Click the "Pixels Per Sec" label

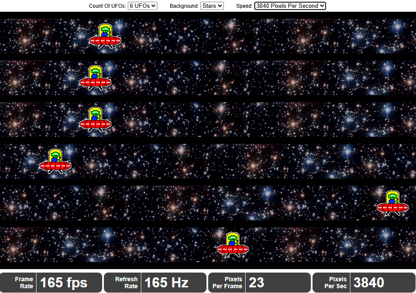tap(336, 283)
